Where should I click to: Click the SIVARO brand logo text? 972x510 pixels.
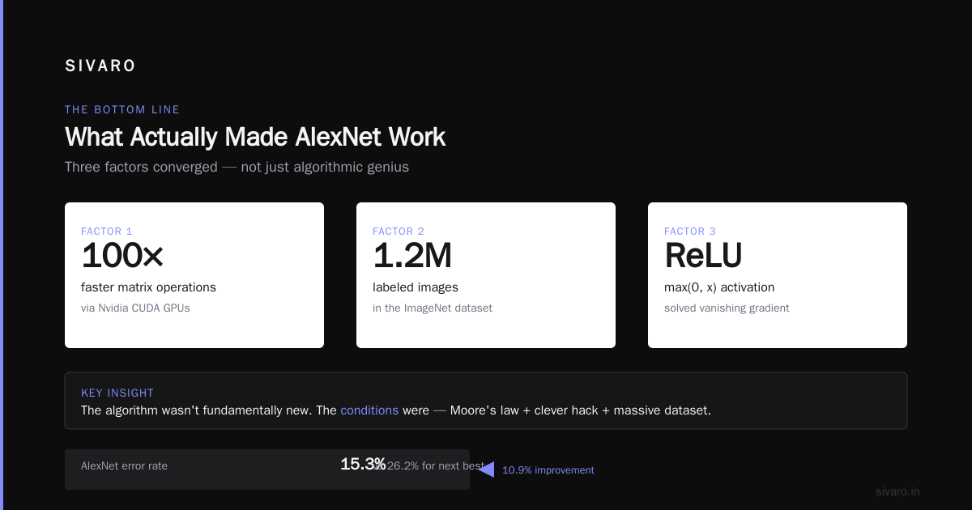point(100,66)
